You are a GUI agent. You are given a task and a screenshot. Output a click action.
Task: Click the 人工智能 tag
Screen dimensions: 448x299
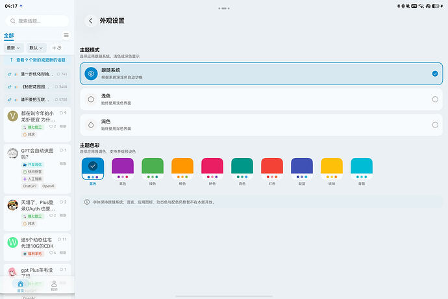[x=32, y=179]
